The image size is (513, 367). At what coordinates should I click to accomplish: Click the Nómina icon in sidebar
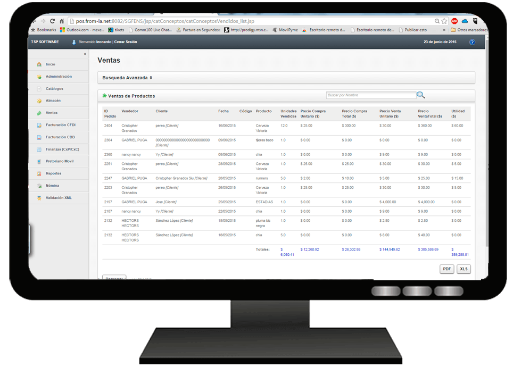point(39,186)
